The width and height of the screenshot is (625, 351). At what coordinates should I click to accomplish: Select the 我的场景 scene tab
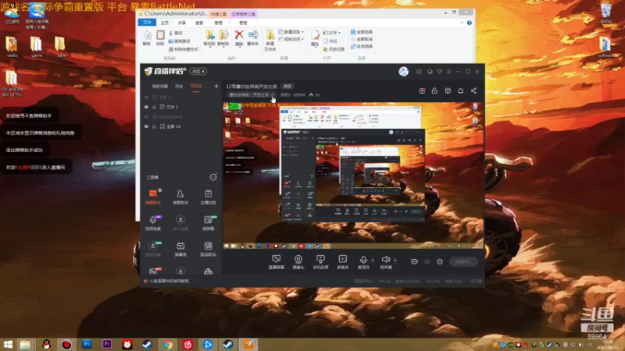(x=160, y=87)
